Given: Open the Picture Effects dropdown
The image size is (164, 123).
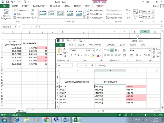Looking at the screenshot, I should tap(96, 14).
